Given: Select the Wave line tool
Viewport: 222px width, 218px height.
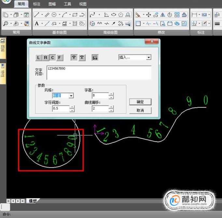Looking at the screenshot, I should [x=100, y=23].
